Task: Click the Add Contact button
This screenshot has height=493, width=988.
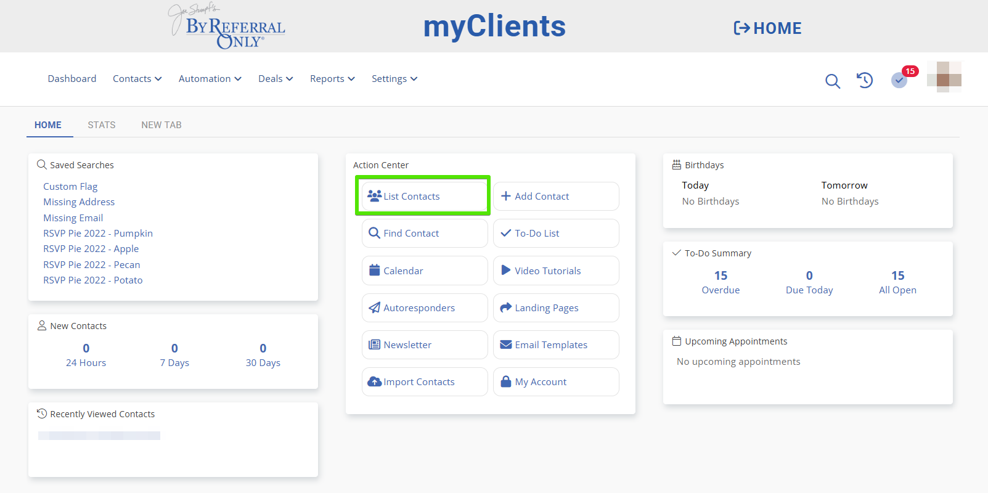Action: 555,197
